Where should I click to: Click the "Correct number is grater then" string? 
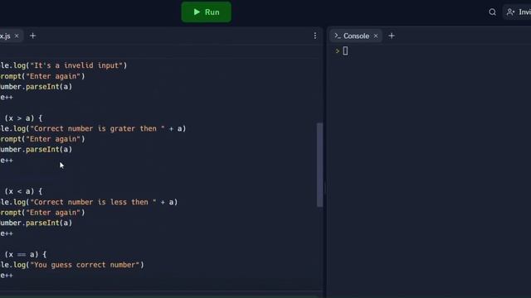pos(98,129)
